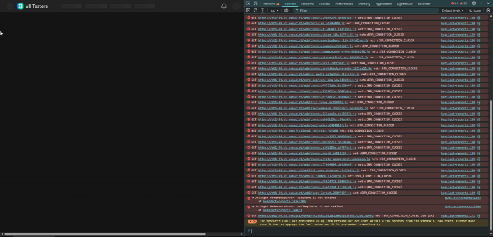
Task: Click AI assist icon on ui_common.js row
Action: [x=478, y=176]
